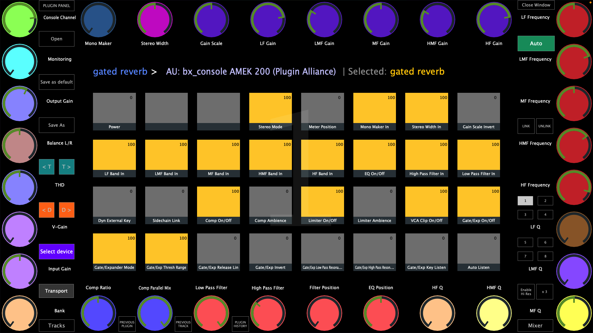Go to previous track with < T
This screenshot has width=593, height=333.
[47, 167]
